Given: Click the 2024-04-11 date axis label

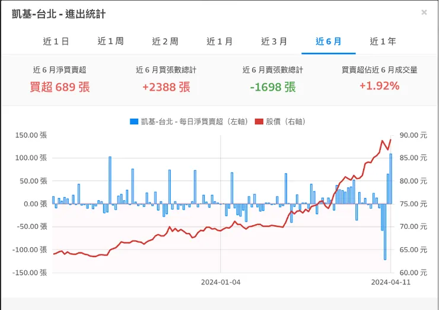Looking at the screenshot, I should click(x=390, y=282).
